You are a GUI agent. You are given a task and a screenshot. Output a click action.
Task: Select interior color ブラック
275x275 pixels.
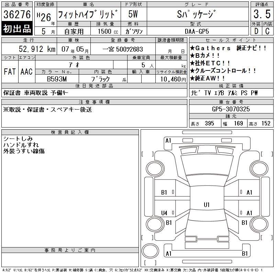click(100, 79)
